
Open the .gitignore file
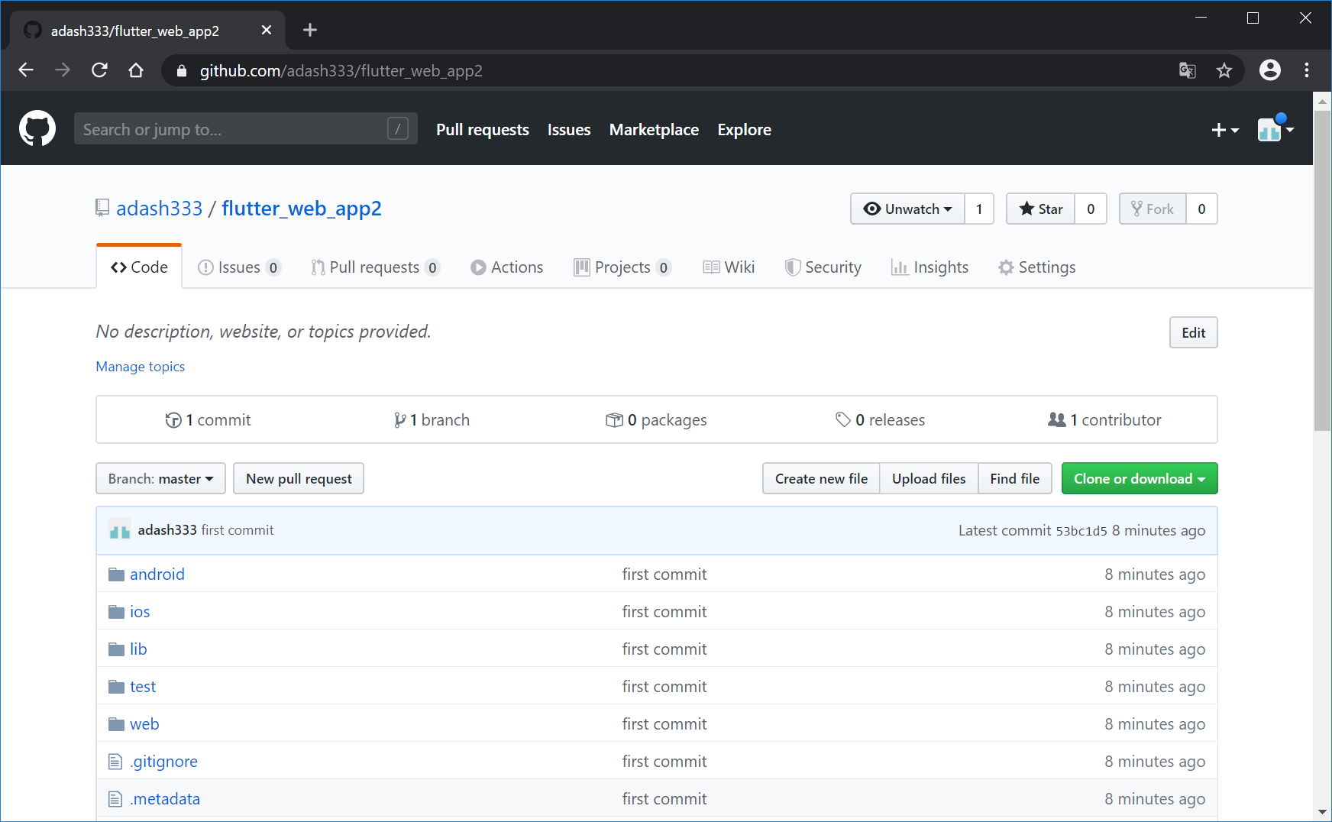click(163, 762)
